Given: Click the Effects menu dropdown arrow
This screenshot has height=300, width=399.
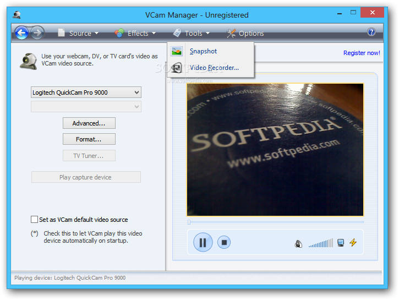Looking at the screenshot, I should (154, 34).
